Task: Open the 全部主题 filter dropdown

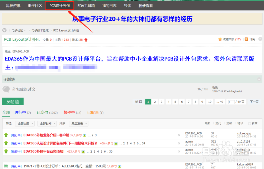Action: (25, 124)
